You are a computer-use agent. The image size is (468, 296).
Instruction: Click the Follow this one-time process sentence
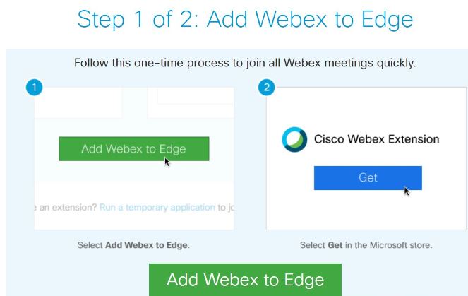[245, 63]
